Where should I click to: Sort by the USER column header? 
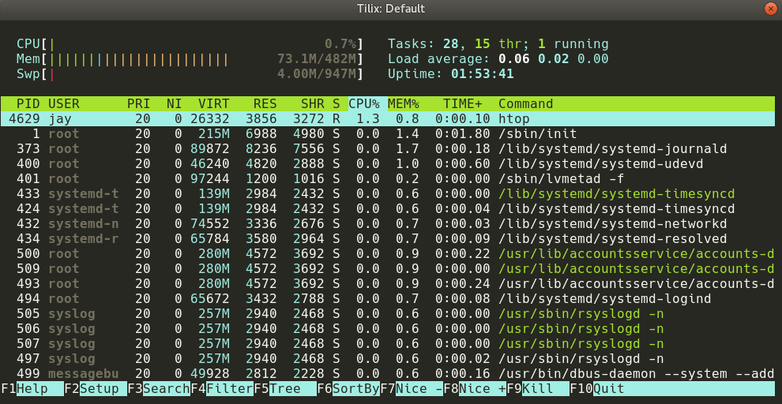pyautogui.click(x=64, y=104)
